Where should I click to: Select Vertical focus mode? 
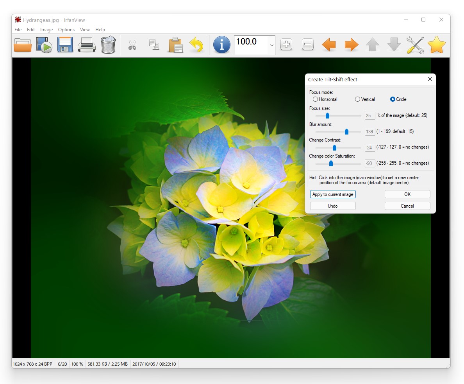coord(365,99)
